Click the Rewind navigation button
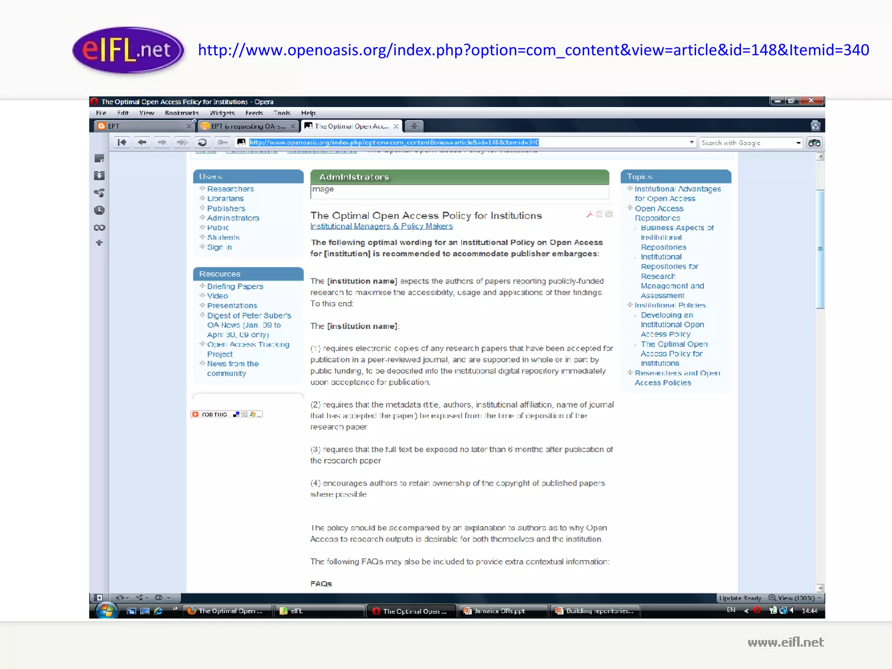 122,142
